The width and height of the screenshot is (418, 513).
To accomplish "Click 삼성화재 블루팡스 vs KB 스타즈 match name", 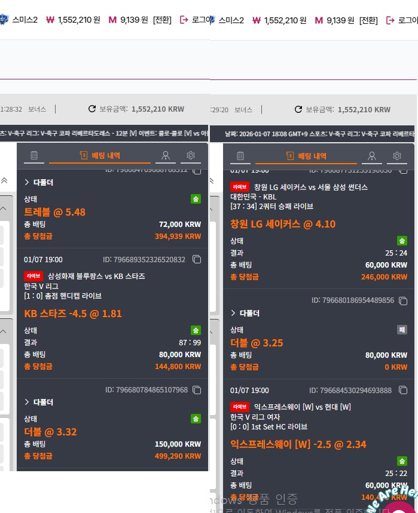I will [x=96, y=276].
